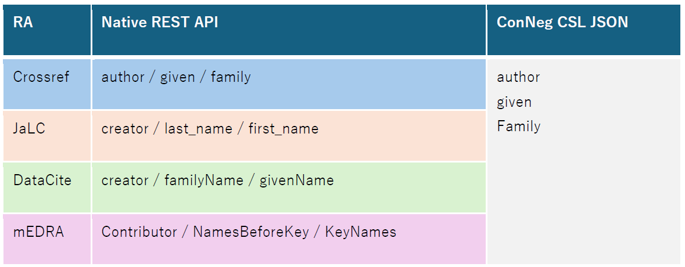The height and width of the screenshot is (267, 685).
Task: Click the RA column header
Action: click(23, 23)
